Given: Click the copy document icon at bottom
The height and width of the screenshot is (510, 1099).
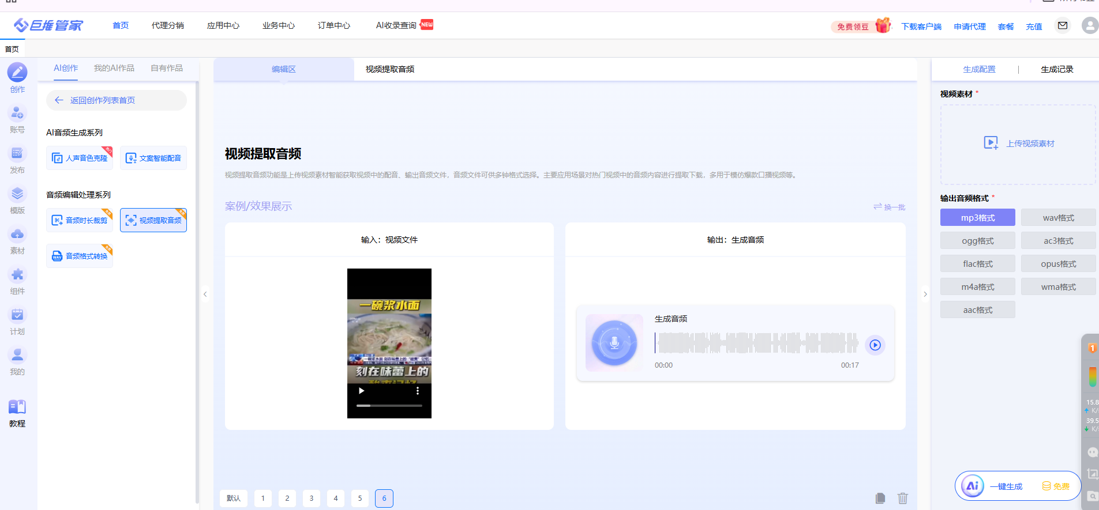Looking at the screenshot, I should (880, 498).
